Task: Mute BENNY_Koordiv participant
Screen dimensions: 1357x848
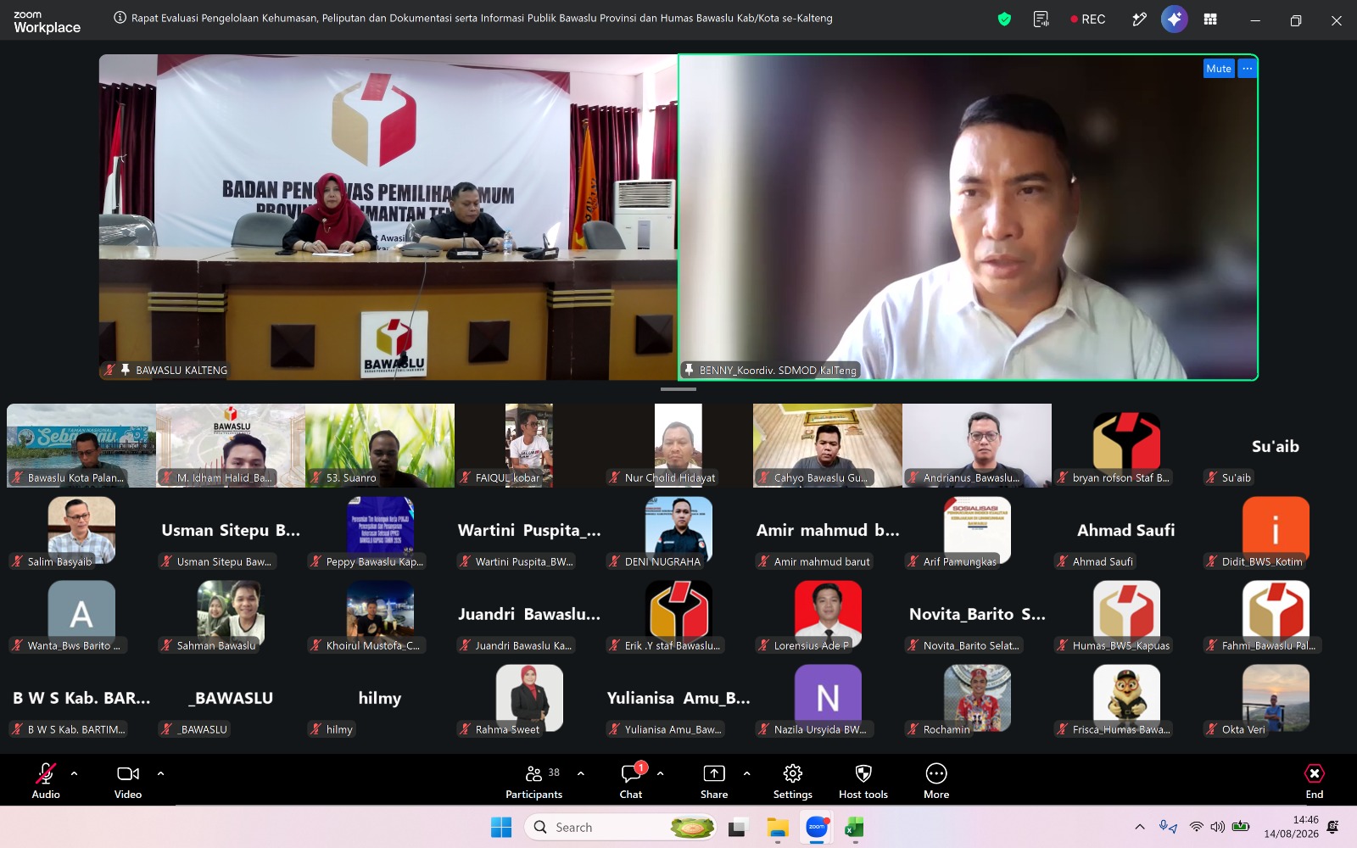Action: click(x=1219, y=69)
